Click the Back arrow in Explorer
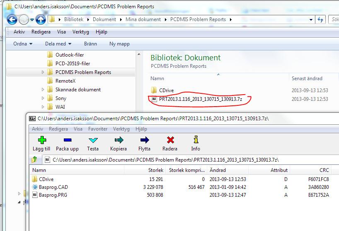 click(x=12, y=19)
